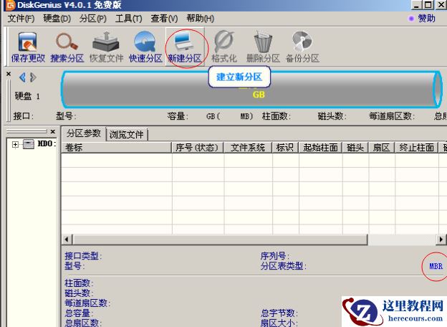Click the 分区表类型 label
Viewport: 447px width, 327px height.
click(283, 266)
